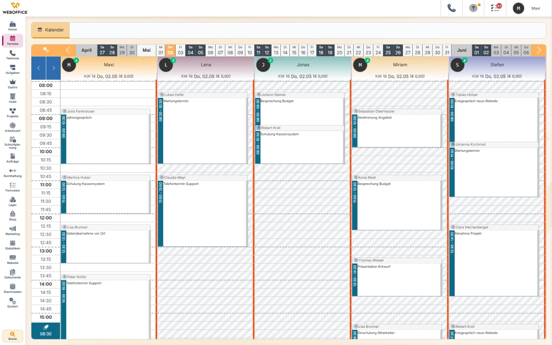
Task: Select the Mai month label
Action: (x=147, y=50)
